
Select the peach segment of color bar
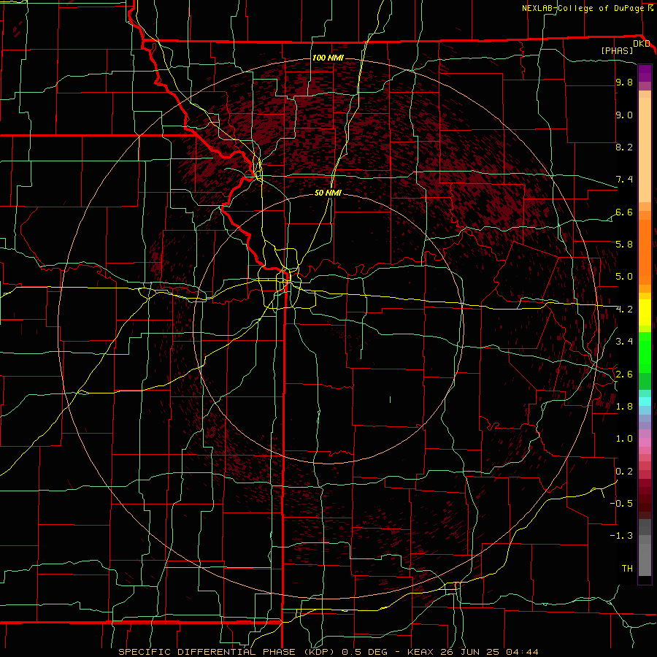click(645, 150)
